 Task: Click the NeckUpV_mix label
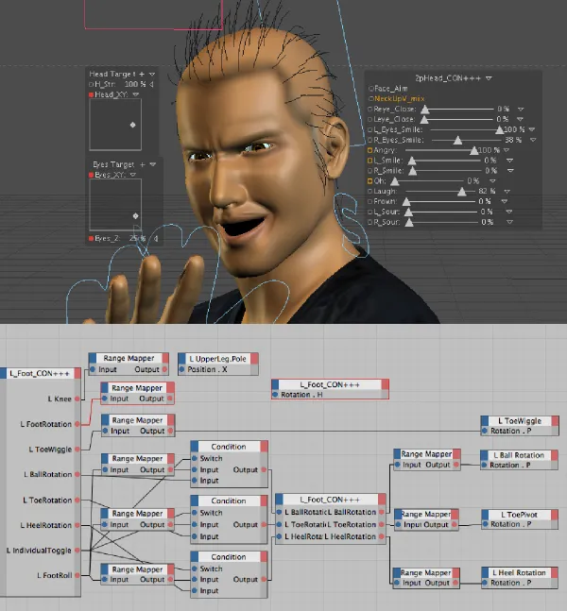[x=400, y=98]
